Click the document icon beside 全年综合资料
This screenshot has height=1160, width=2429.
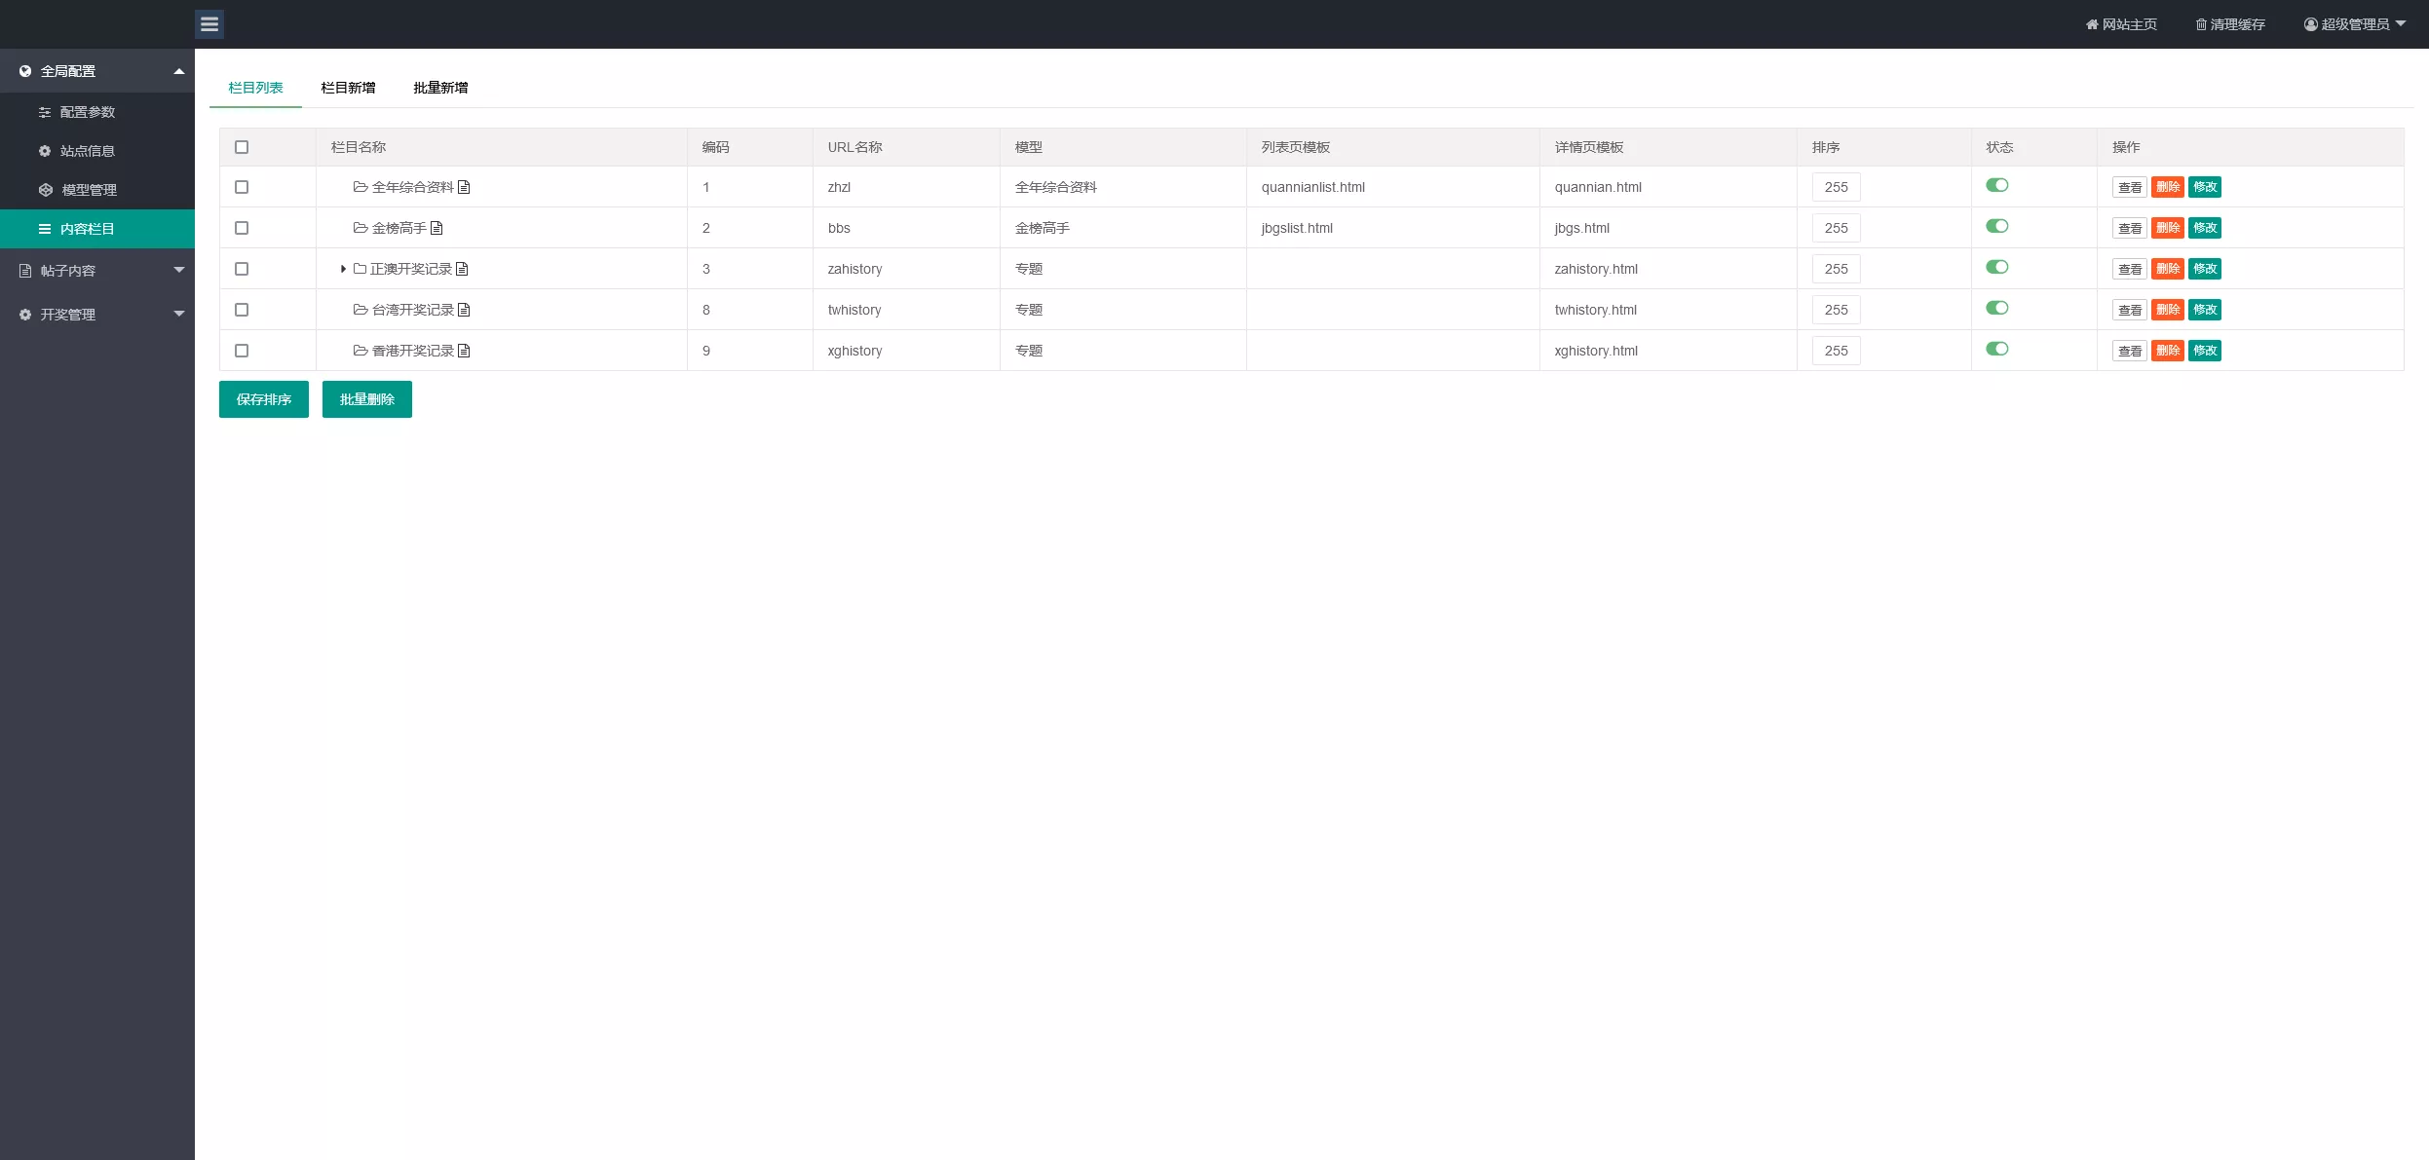[x=464, y=187]
